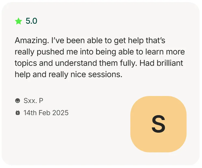Image resolution: width=202 pixels, height=168 pixels.
Task: Click the initial P in the reviewer name
Action: pyautogui.click(x=41, y=101)
